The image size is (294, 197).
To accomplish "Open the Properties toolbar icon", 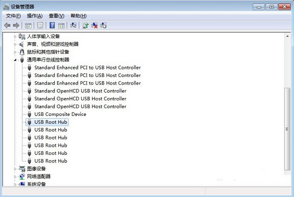I will coord(40,25).
